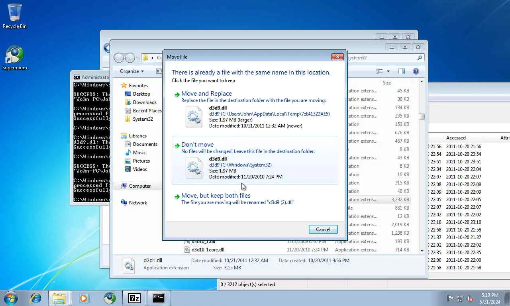The image size is (510, 306).
Task: Launch Internet Explorer from the taskbar
Action: (x=36, y=298)
